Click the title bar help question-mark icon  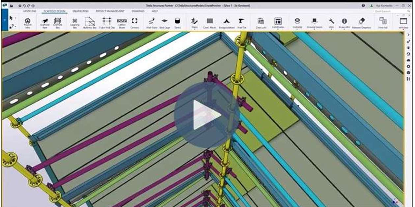(x=363, y=6)
